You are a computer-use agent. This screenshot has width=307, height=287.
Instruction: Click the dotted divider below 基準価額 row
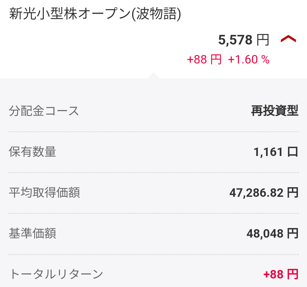[153, 254]
